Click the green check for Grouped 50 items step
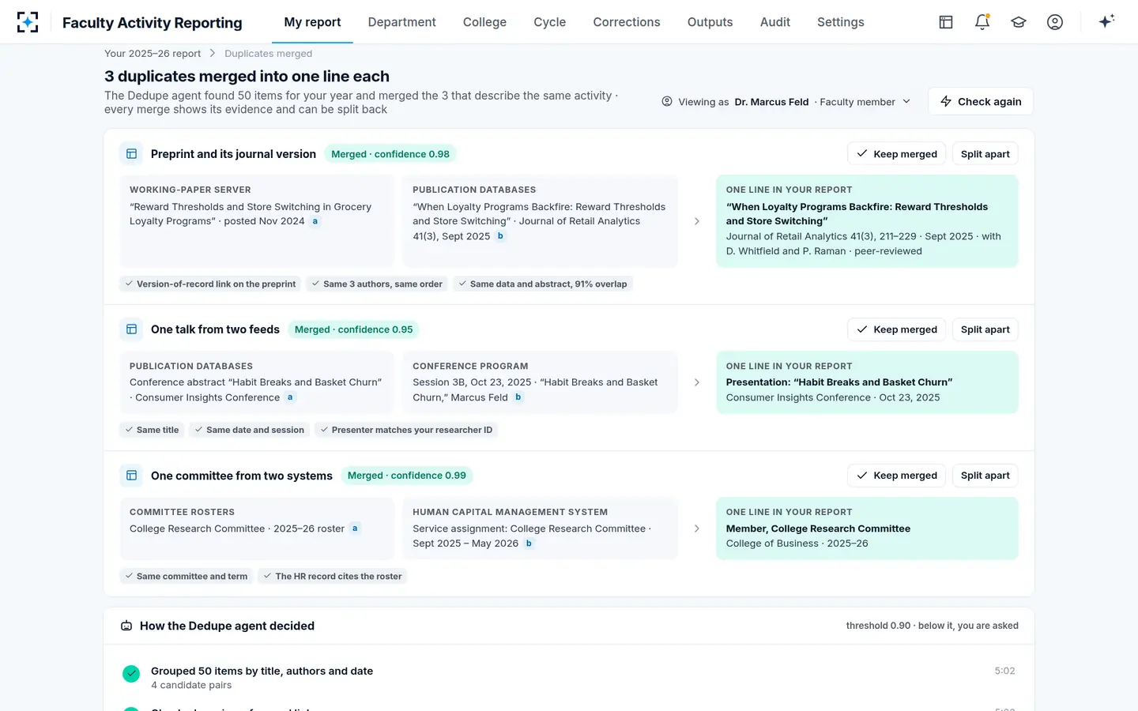 click(x=131, y=674)
